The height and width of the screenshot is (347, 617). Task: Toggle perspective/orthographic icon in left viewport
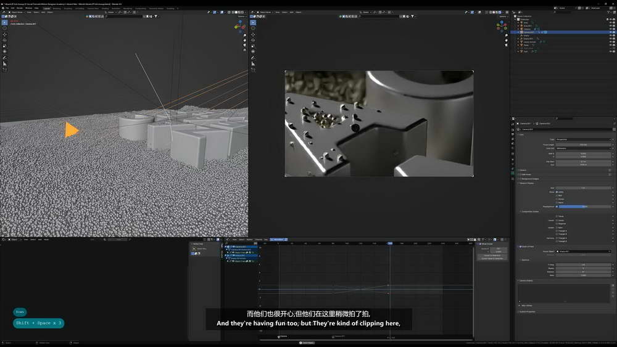click(x=245, y=50)
